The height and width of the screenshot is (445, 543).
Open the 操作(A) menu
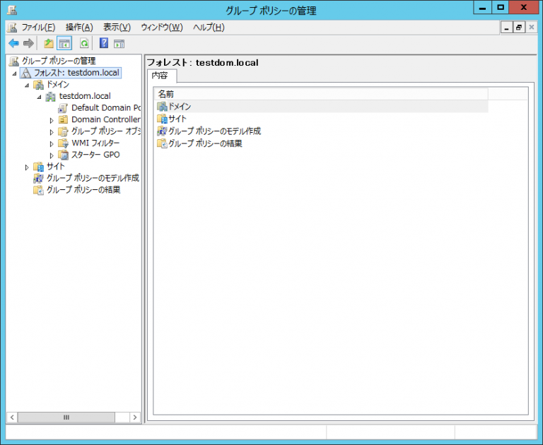pos(79,28)
